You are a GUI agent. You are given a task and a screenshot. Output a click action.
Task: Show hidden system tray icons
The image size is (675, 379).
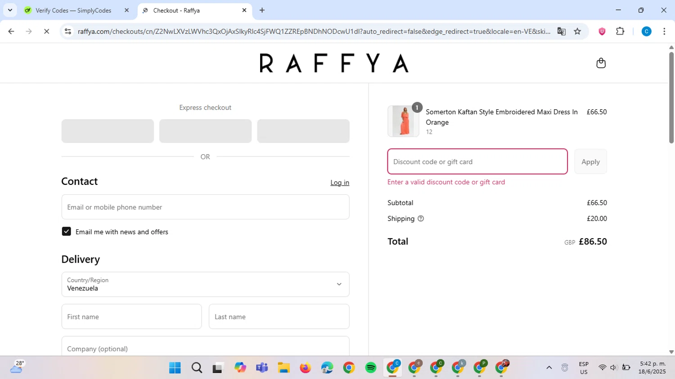click(x=549, y=368)
